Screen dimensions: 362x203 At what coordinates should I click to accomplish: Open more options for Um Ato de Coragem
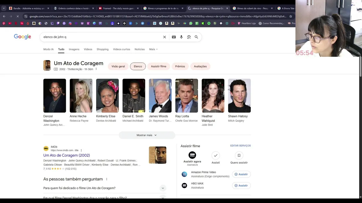pyautogui.click(x=96, y=69)
